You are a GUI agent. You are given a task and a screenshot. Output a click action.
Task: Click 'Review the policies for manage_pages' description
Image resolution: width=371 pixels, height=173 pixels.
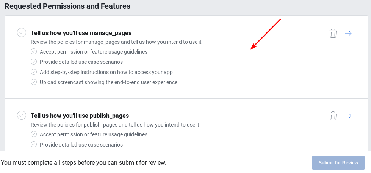(x=116, y=42)
